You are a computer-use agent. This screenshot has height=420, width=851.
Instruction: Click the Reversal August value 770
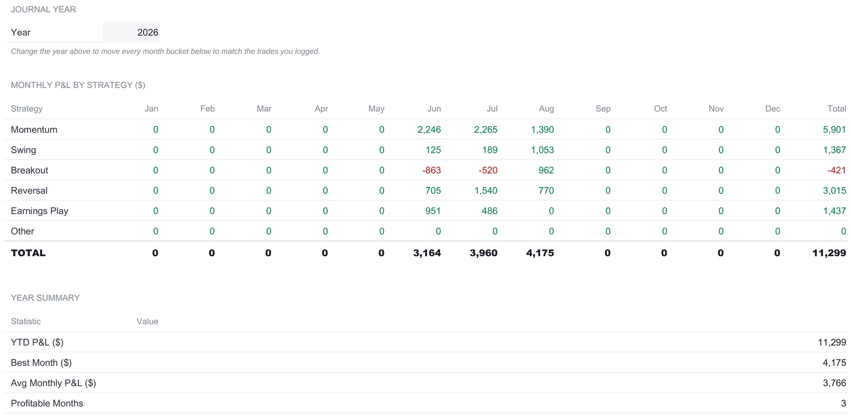546,191
